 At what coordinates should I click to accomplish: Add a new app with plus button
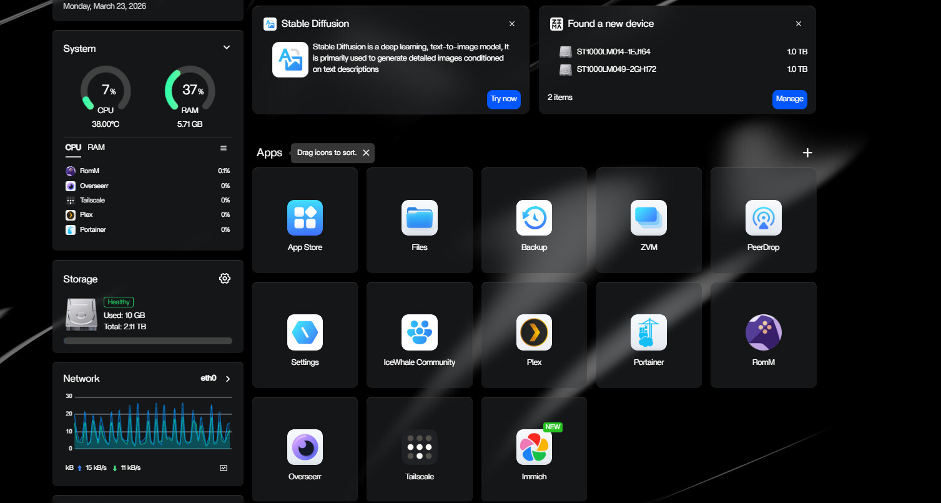tap(807, 152)
